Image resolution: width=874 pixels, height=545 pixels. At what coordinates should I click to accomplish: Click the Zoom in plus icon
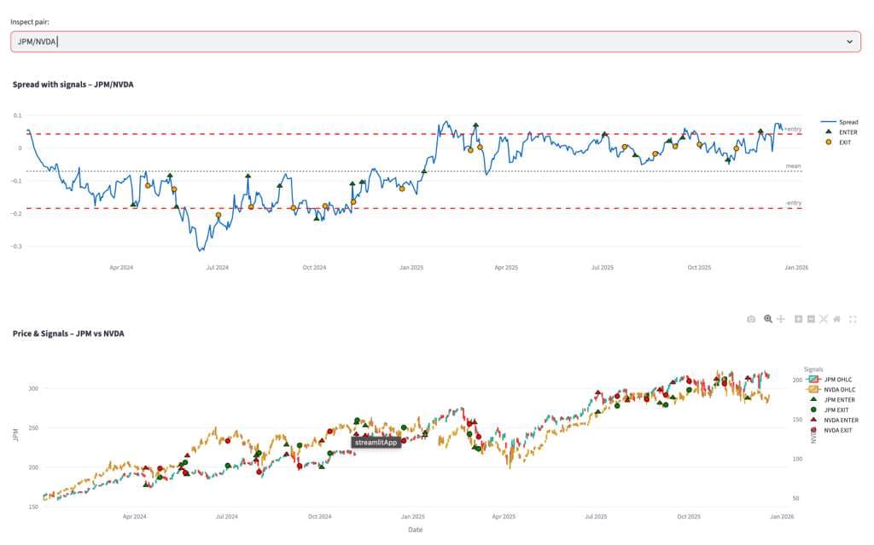tap(798, 319)
